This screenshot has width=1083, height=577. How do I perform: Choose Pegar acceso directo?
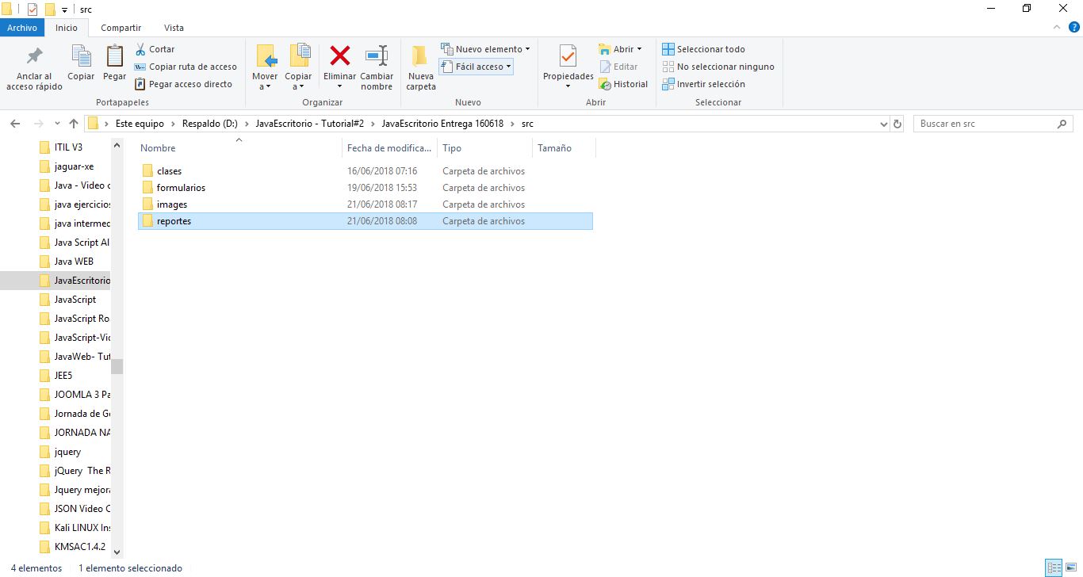183,84
